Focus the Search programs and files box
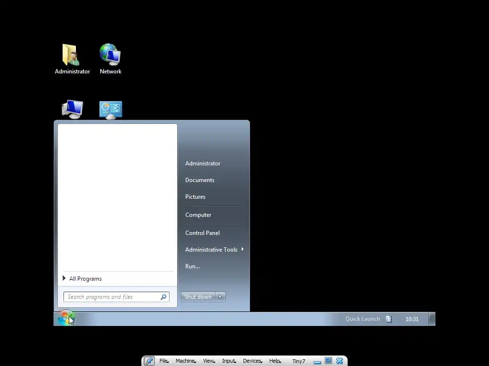Screen dimensions: 489x366 tap(117, 297)
